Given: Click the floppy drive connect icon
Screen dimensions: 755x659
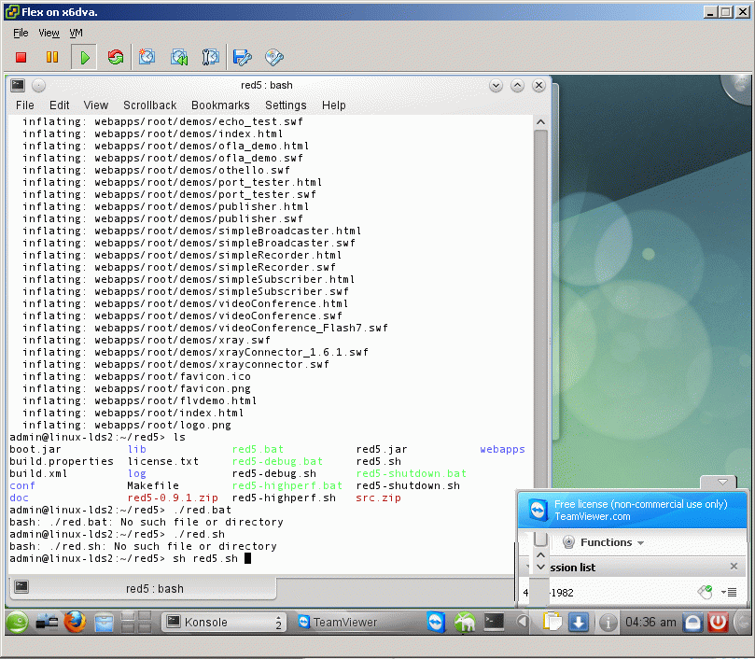Looking at the screenshot, I should 243,57.
